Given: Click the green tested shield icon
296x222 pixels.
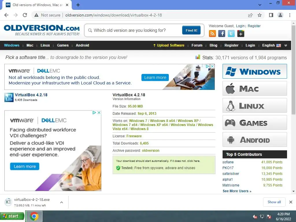Looking at the screenshot, I should click(118, 168).
